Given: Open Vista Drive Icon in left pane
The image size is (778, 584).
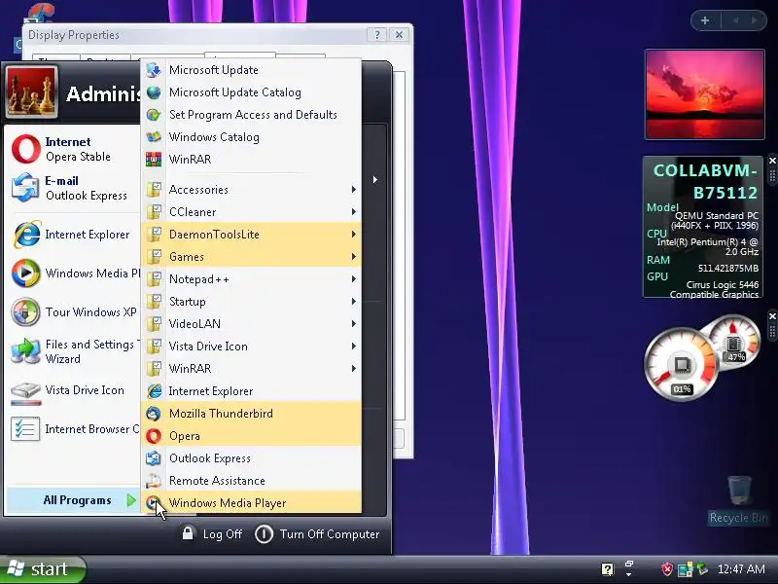Looking at the screenshot, I should (x=74, y=390).
